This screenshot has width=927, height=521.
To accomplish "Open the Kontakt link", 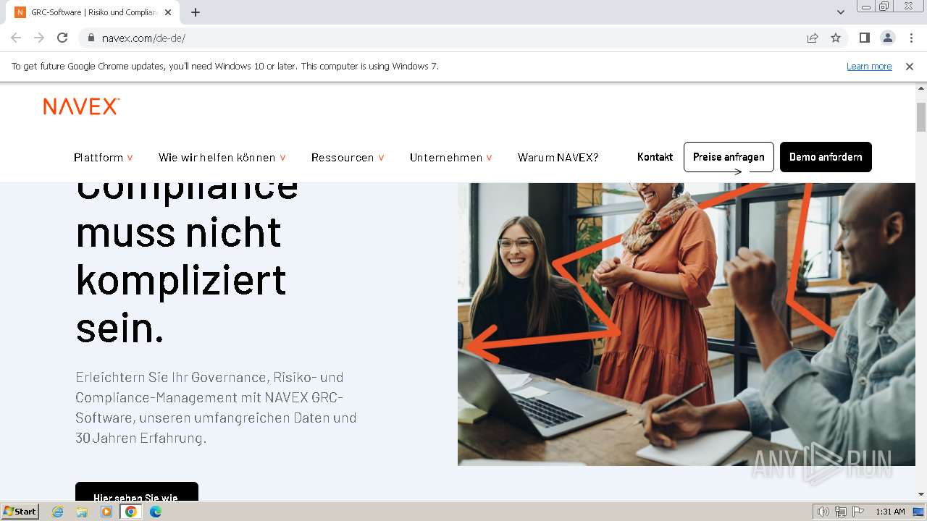I will [655, 157].
